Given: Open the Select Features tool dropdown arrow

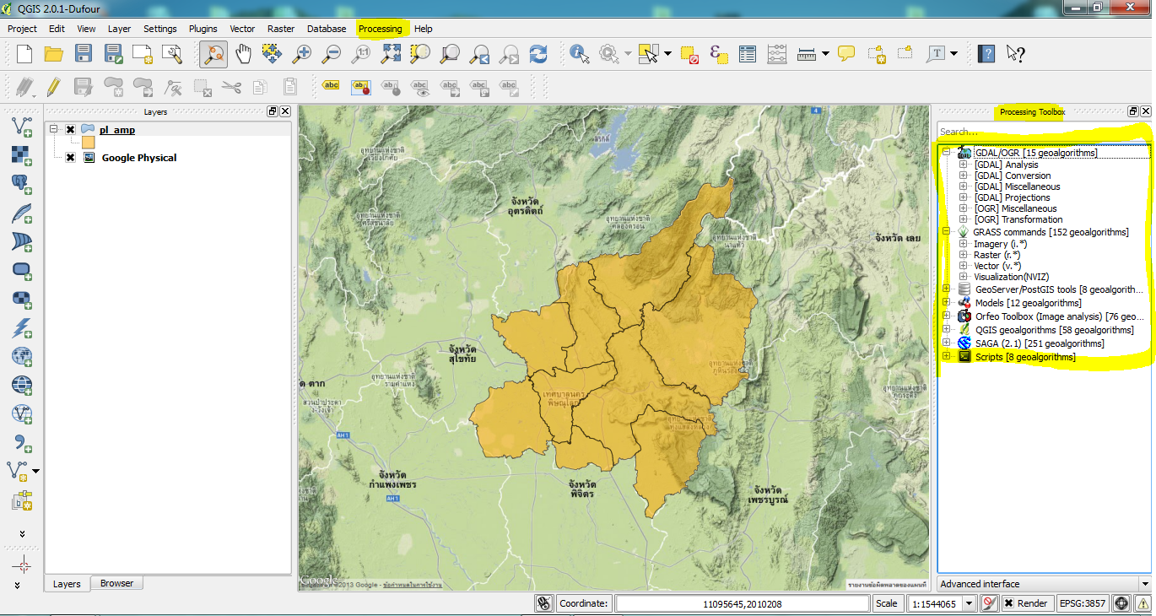Looking at the screenshot, I should tap(667, 54).
